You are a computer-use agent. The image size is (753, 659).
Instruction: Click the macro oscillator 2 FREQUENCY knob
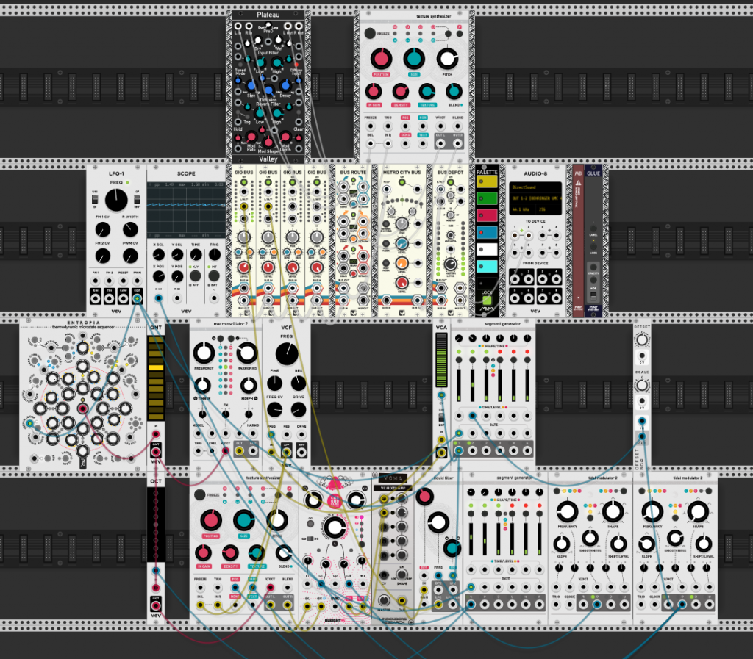click(x=204, y=353)
